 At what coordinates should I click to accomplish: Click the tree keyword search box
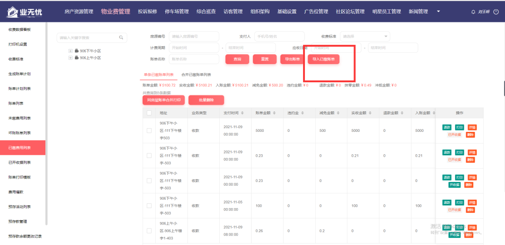coord(92,38)
